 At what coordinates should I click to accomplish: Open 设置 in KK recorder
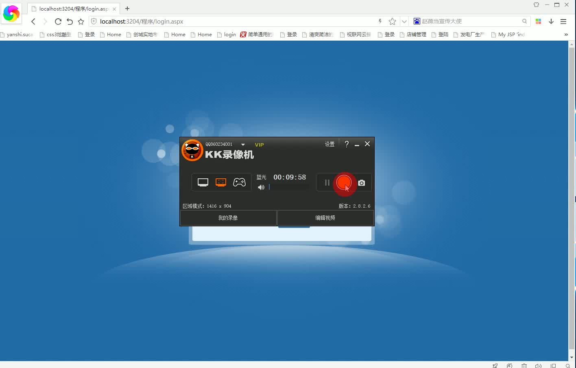click(329, 144)
